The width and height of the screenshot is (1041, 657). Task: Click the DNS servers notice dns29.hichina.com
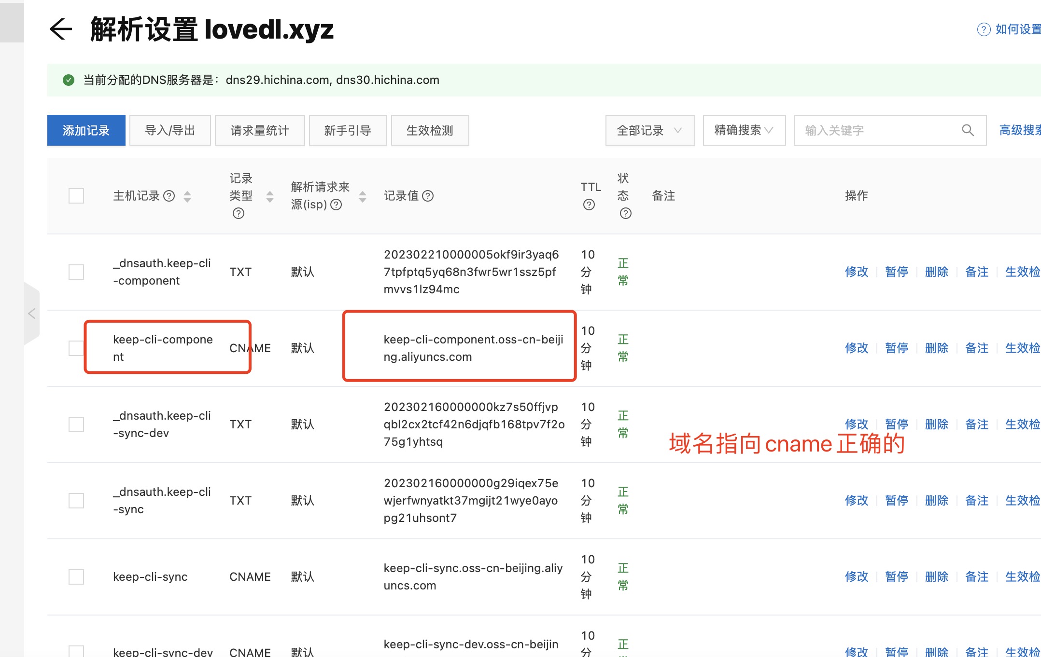click(x=278, y=80)
